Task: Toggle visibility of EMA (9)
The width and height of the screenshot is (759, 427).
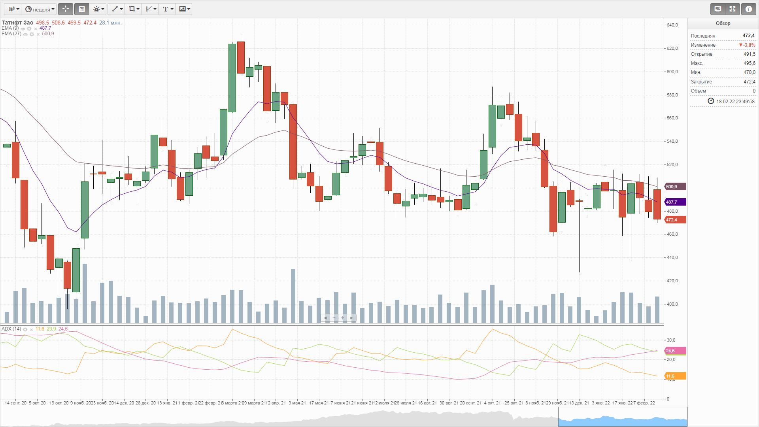Action: click(x=23, y=28)
